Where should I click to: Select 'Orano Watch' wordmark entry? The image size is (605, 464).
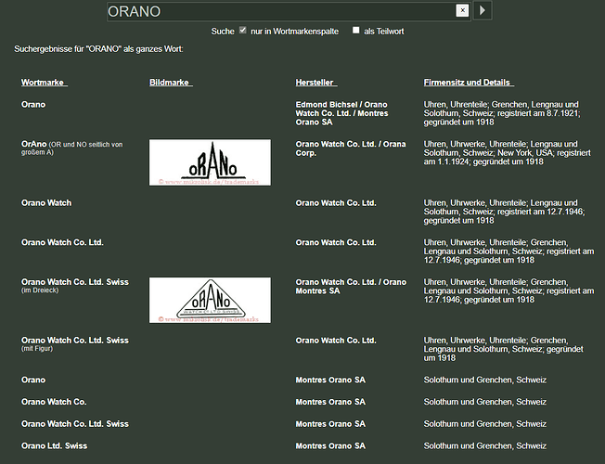tap(46, 202)
